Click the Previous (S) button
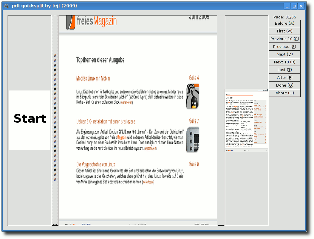 click(284, 46)
